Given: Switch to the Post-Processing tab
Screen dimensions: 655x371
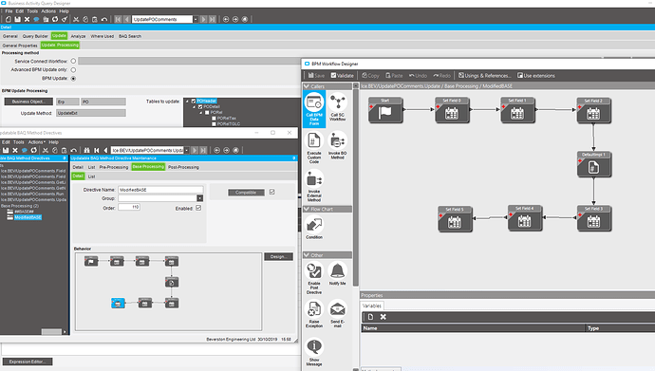Looking at the screenshot, I should [183, 167].
